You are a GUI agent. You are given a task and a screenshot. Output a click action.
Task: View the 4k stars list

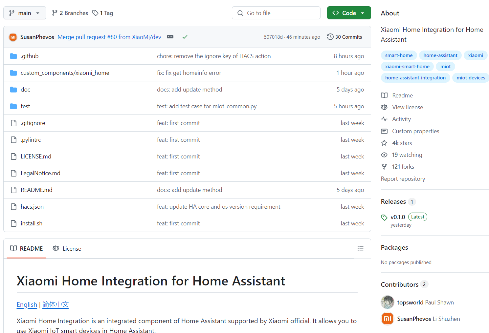[x=402, y=143]
